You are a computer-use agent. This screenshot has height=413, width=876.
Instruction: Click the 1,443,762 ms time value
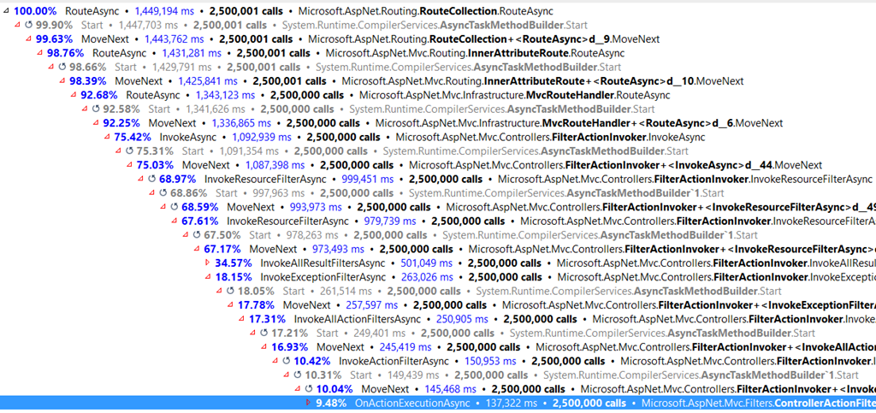[174, 39]
